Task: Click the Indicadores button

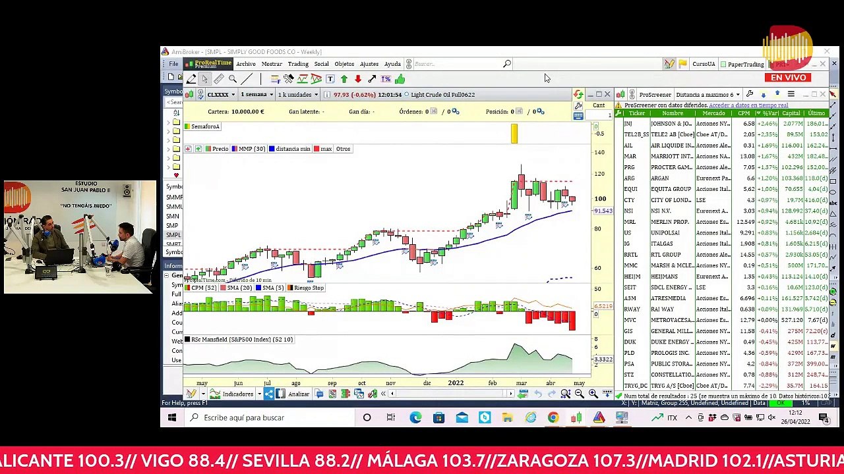Action: click(233, 394)
